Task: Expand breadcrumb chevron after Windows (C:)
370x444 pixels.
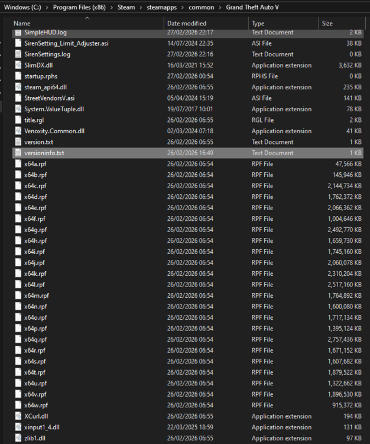Action: pyautogui.click(x=47, y=8)
